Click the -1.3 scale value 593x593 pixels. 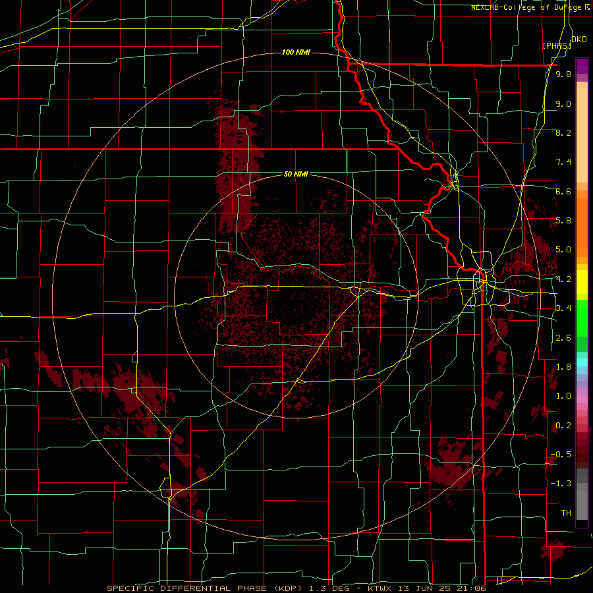click(x=561, y=484)
